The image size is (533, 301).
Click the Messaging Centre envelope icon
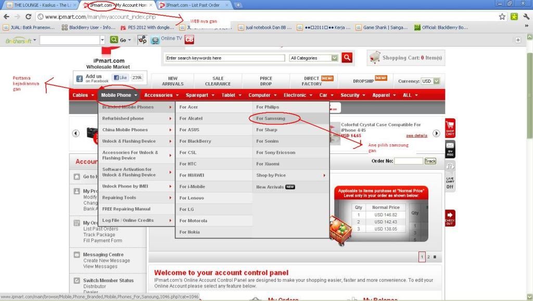click(77, 255)
